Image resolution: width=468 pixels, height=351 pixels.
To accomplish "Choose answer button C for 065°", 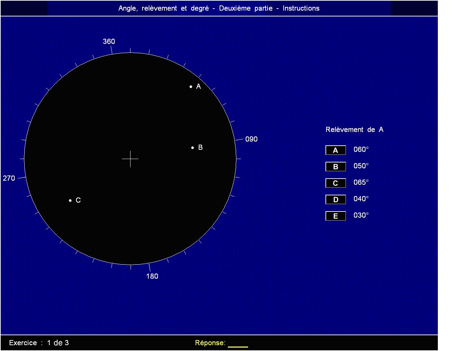I will (335, 183).
